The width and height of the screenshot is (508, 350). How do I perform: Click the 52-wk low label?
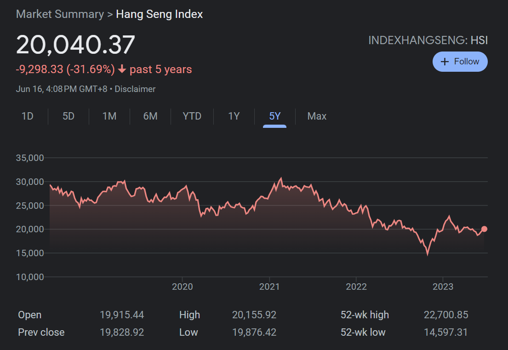363,332
